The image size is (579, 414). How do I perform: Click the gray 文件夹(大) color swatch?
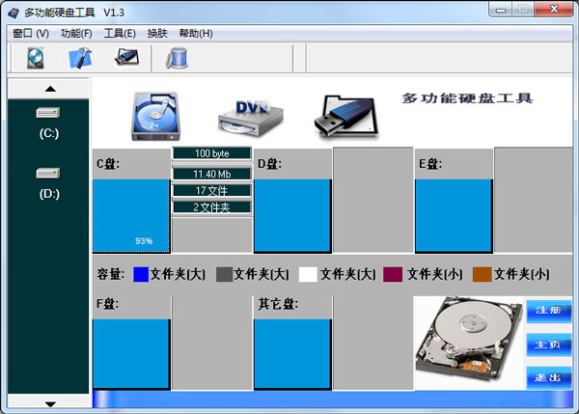pyautogui.click(x=224, y=275)
